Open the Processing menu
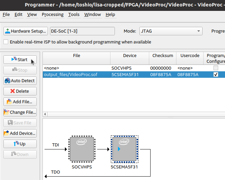The image size is (225, 180). coord(53,15)
